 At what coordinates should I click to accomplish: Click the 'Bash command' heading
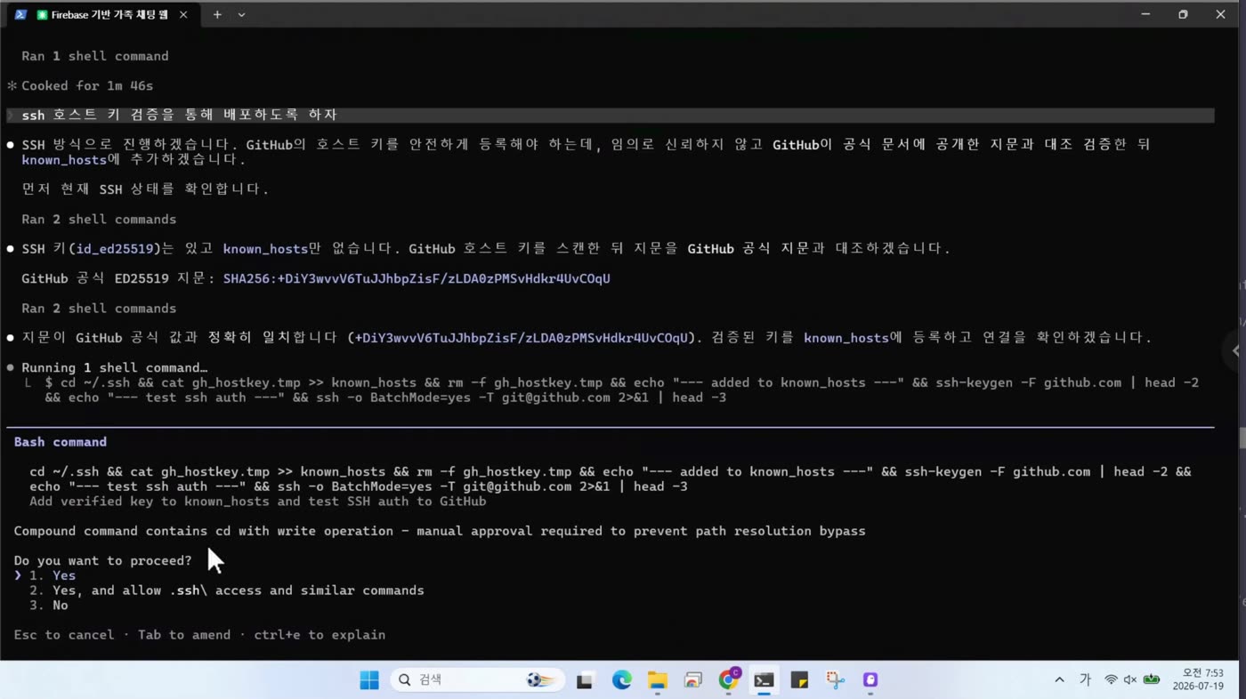tap(60, 442)
